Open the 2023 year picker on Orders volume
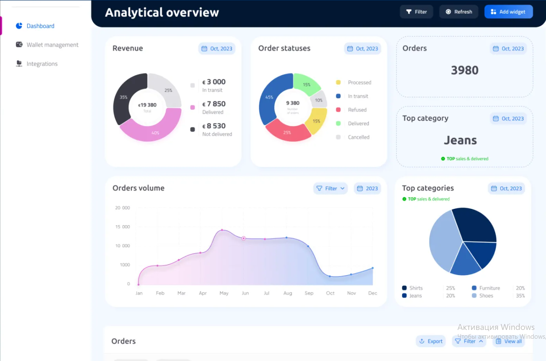Image resolution: width=546 pixels, height=361 pixels. click(367, 188)
